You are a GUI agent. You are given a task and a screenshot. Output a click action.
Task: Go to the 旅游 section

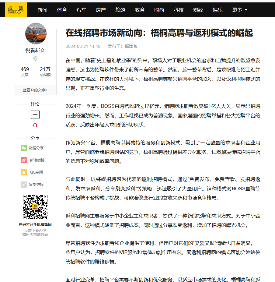pos(120,10)
